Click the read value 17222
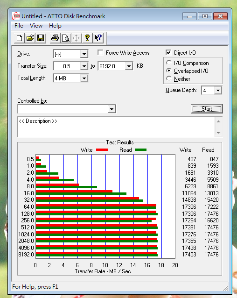237x298 pixels. (x=211, y=206)
